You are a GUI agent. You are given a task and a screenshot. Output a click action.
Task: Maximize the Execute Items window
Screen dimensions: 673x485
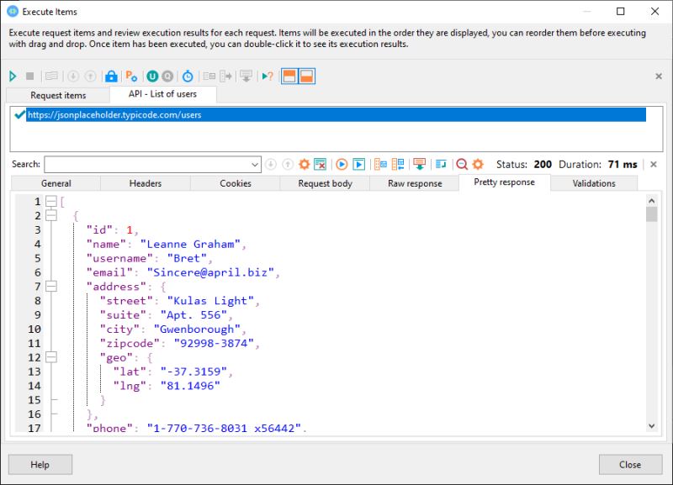[621, 12]
